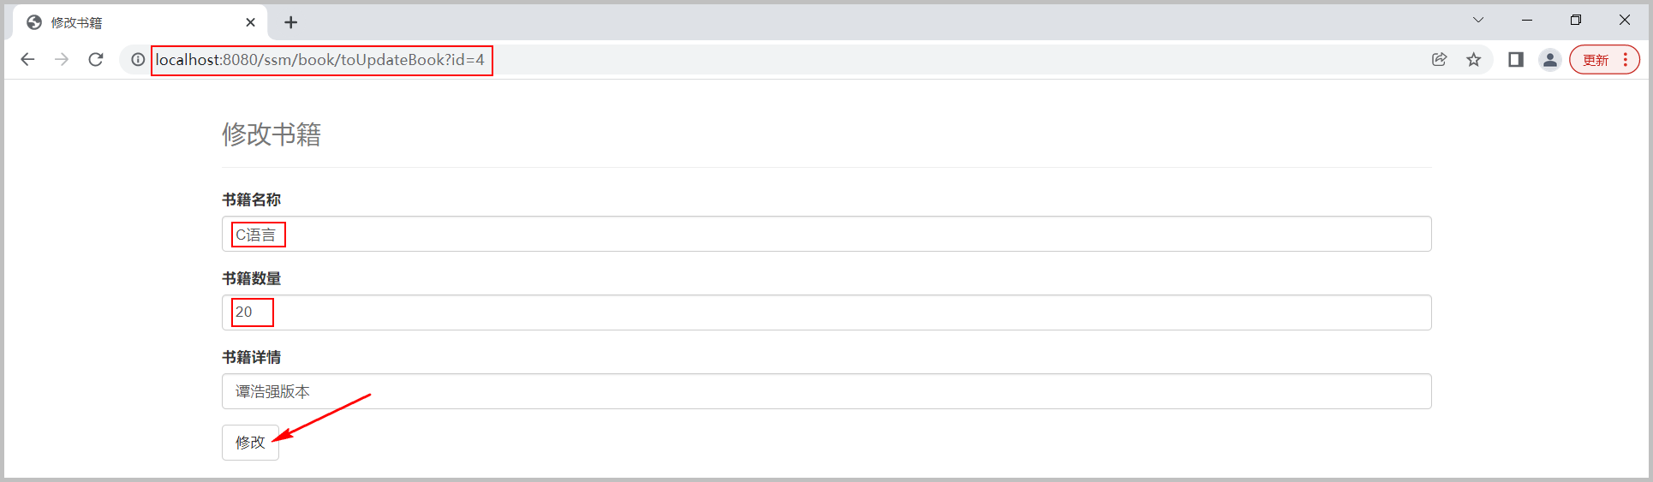Viewport: 1653px width, 482px height.
Task: Open a new browser tab
Action: tap(291, 22)
